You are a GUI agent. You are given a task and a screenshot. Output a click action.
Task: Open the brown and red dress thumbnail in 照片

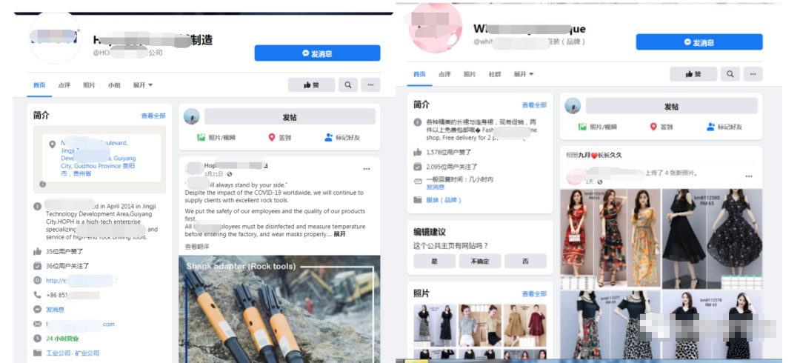(525, 324)
